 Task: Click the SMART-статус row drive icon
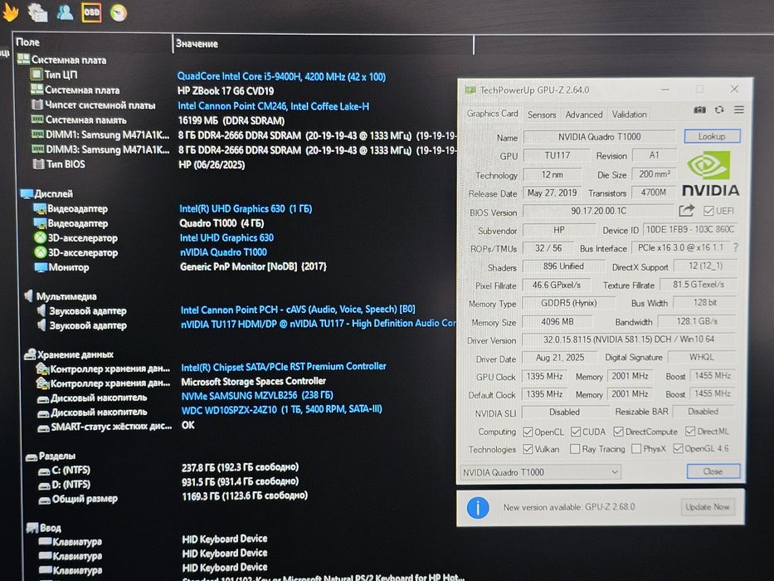[43, 427]
